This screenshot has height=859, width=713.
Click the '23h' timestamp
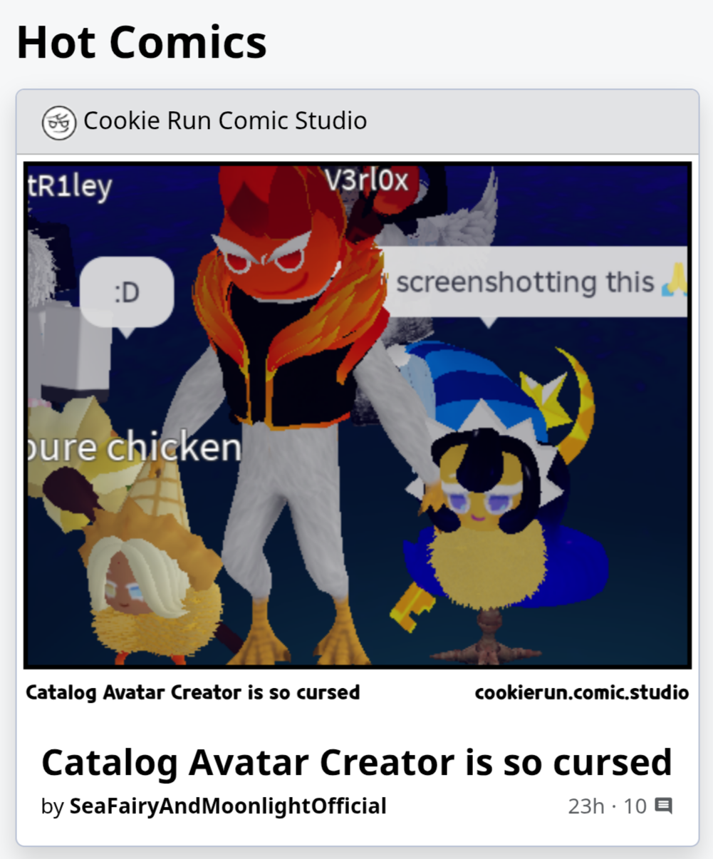586,806
